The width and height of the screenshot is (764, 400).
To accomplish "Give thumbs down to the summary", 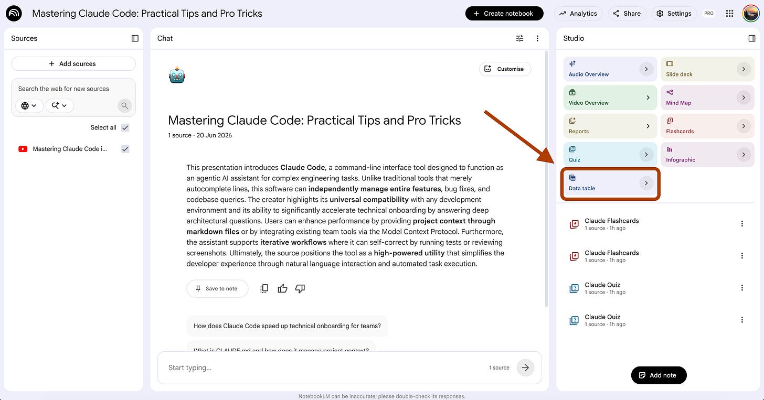I will tap(300, 288).
